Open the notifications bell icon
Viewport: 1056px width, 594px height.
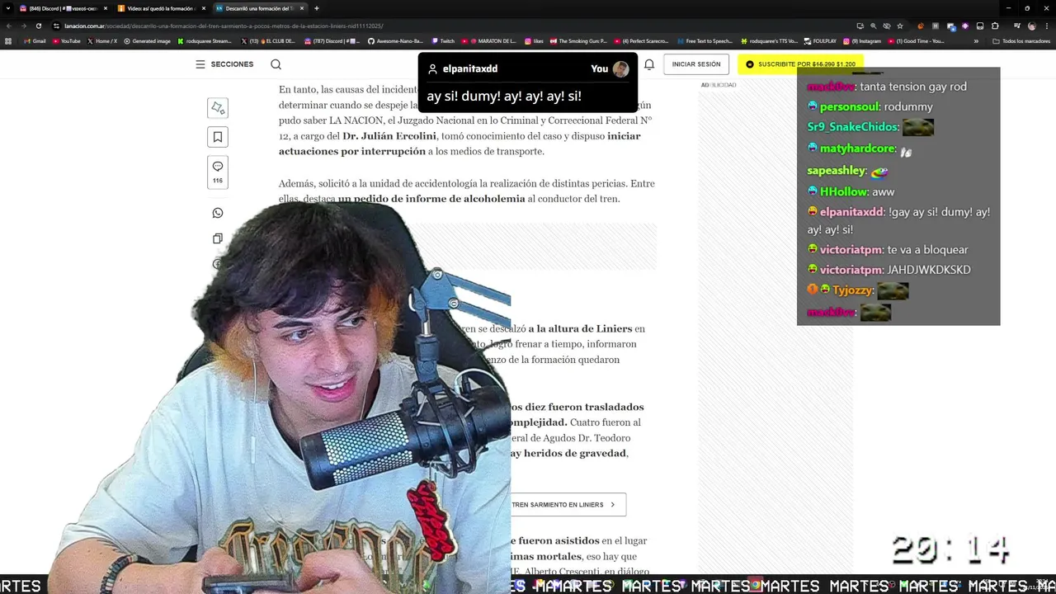coord(649,64)
